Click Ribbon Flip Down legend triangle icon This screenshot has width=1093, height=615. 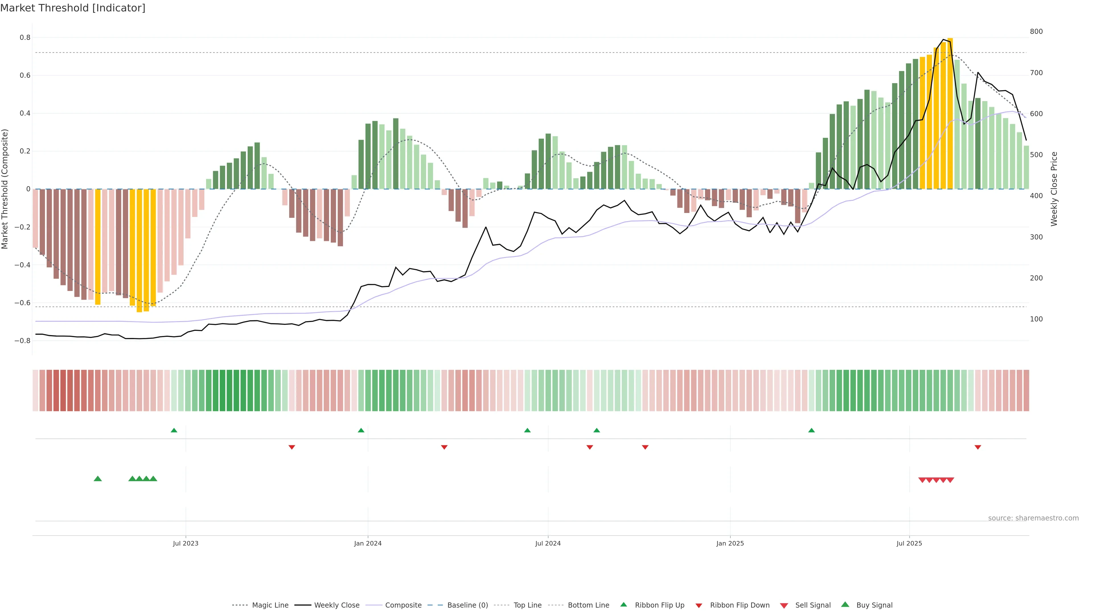[x=699, y=606]
